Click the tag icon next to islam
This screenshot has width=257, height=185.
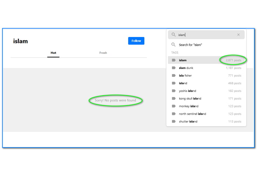174,60
